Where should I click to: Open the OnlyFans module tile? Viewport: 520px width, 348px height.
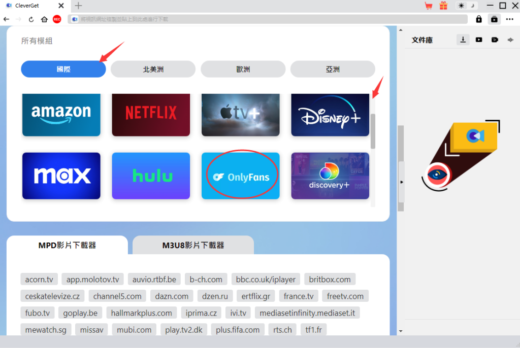[241, 176]
